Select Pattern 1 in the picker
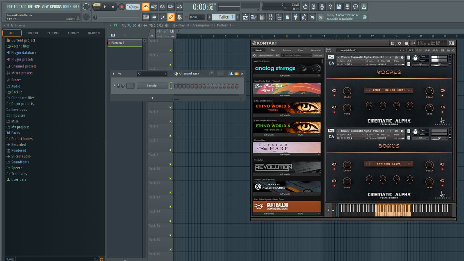Viewport: 464px width, 261px height. (x=125, y=43)
